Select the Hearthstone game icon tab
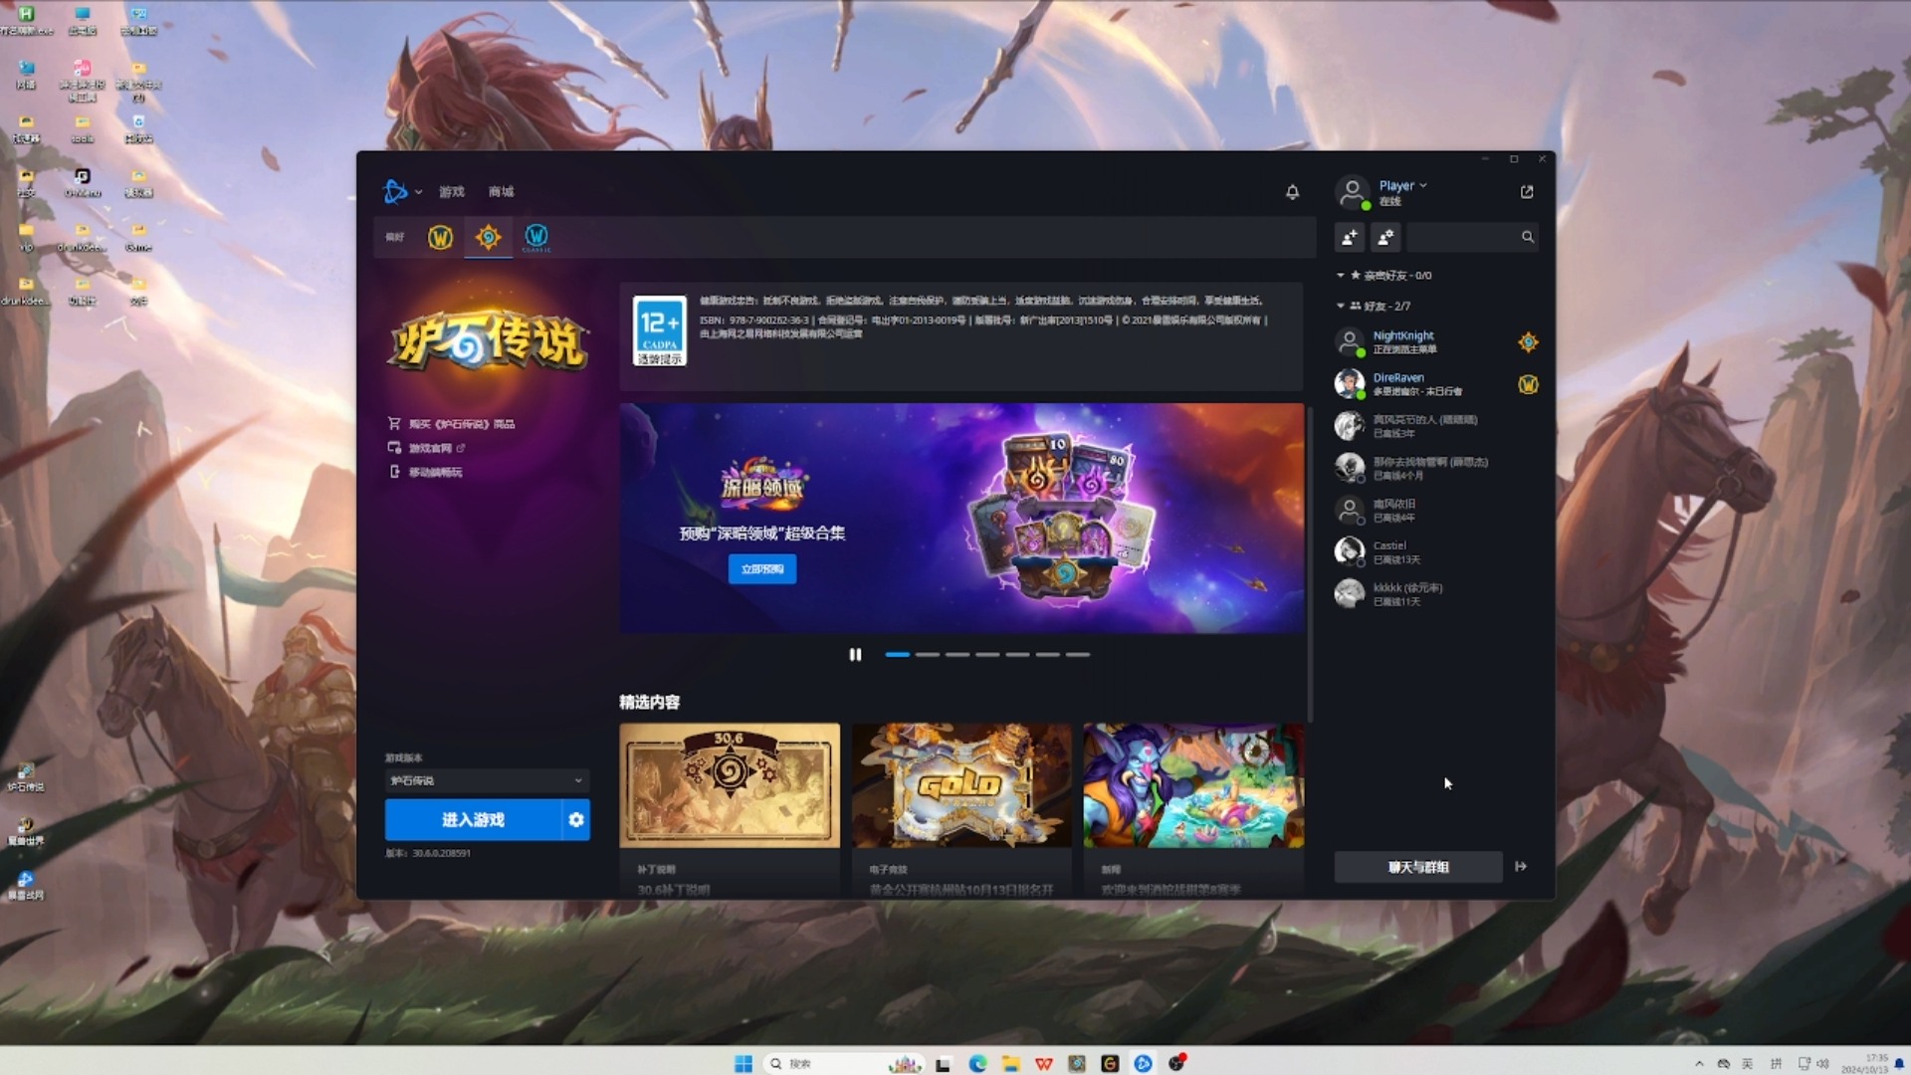The height and width of the screenshot is (1075, 1911). click(x=488, y=237)
